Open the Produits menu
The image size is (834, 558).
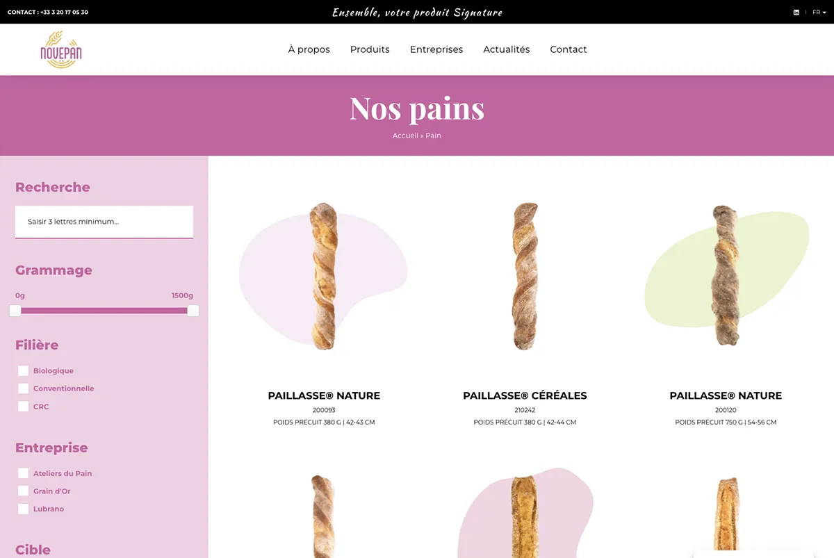coord(370,49)
